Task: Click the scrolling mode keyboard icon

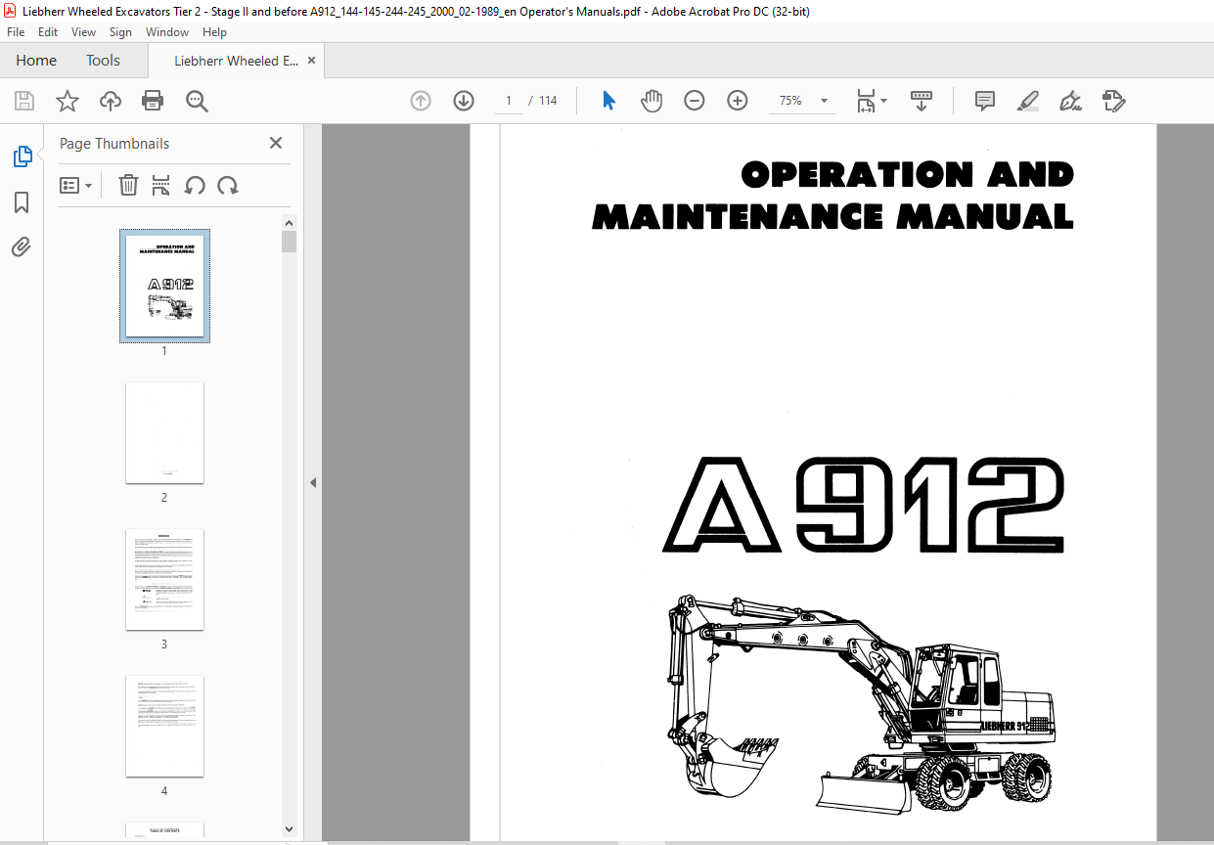Action: tap(921, 101)
